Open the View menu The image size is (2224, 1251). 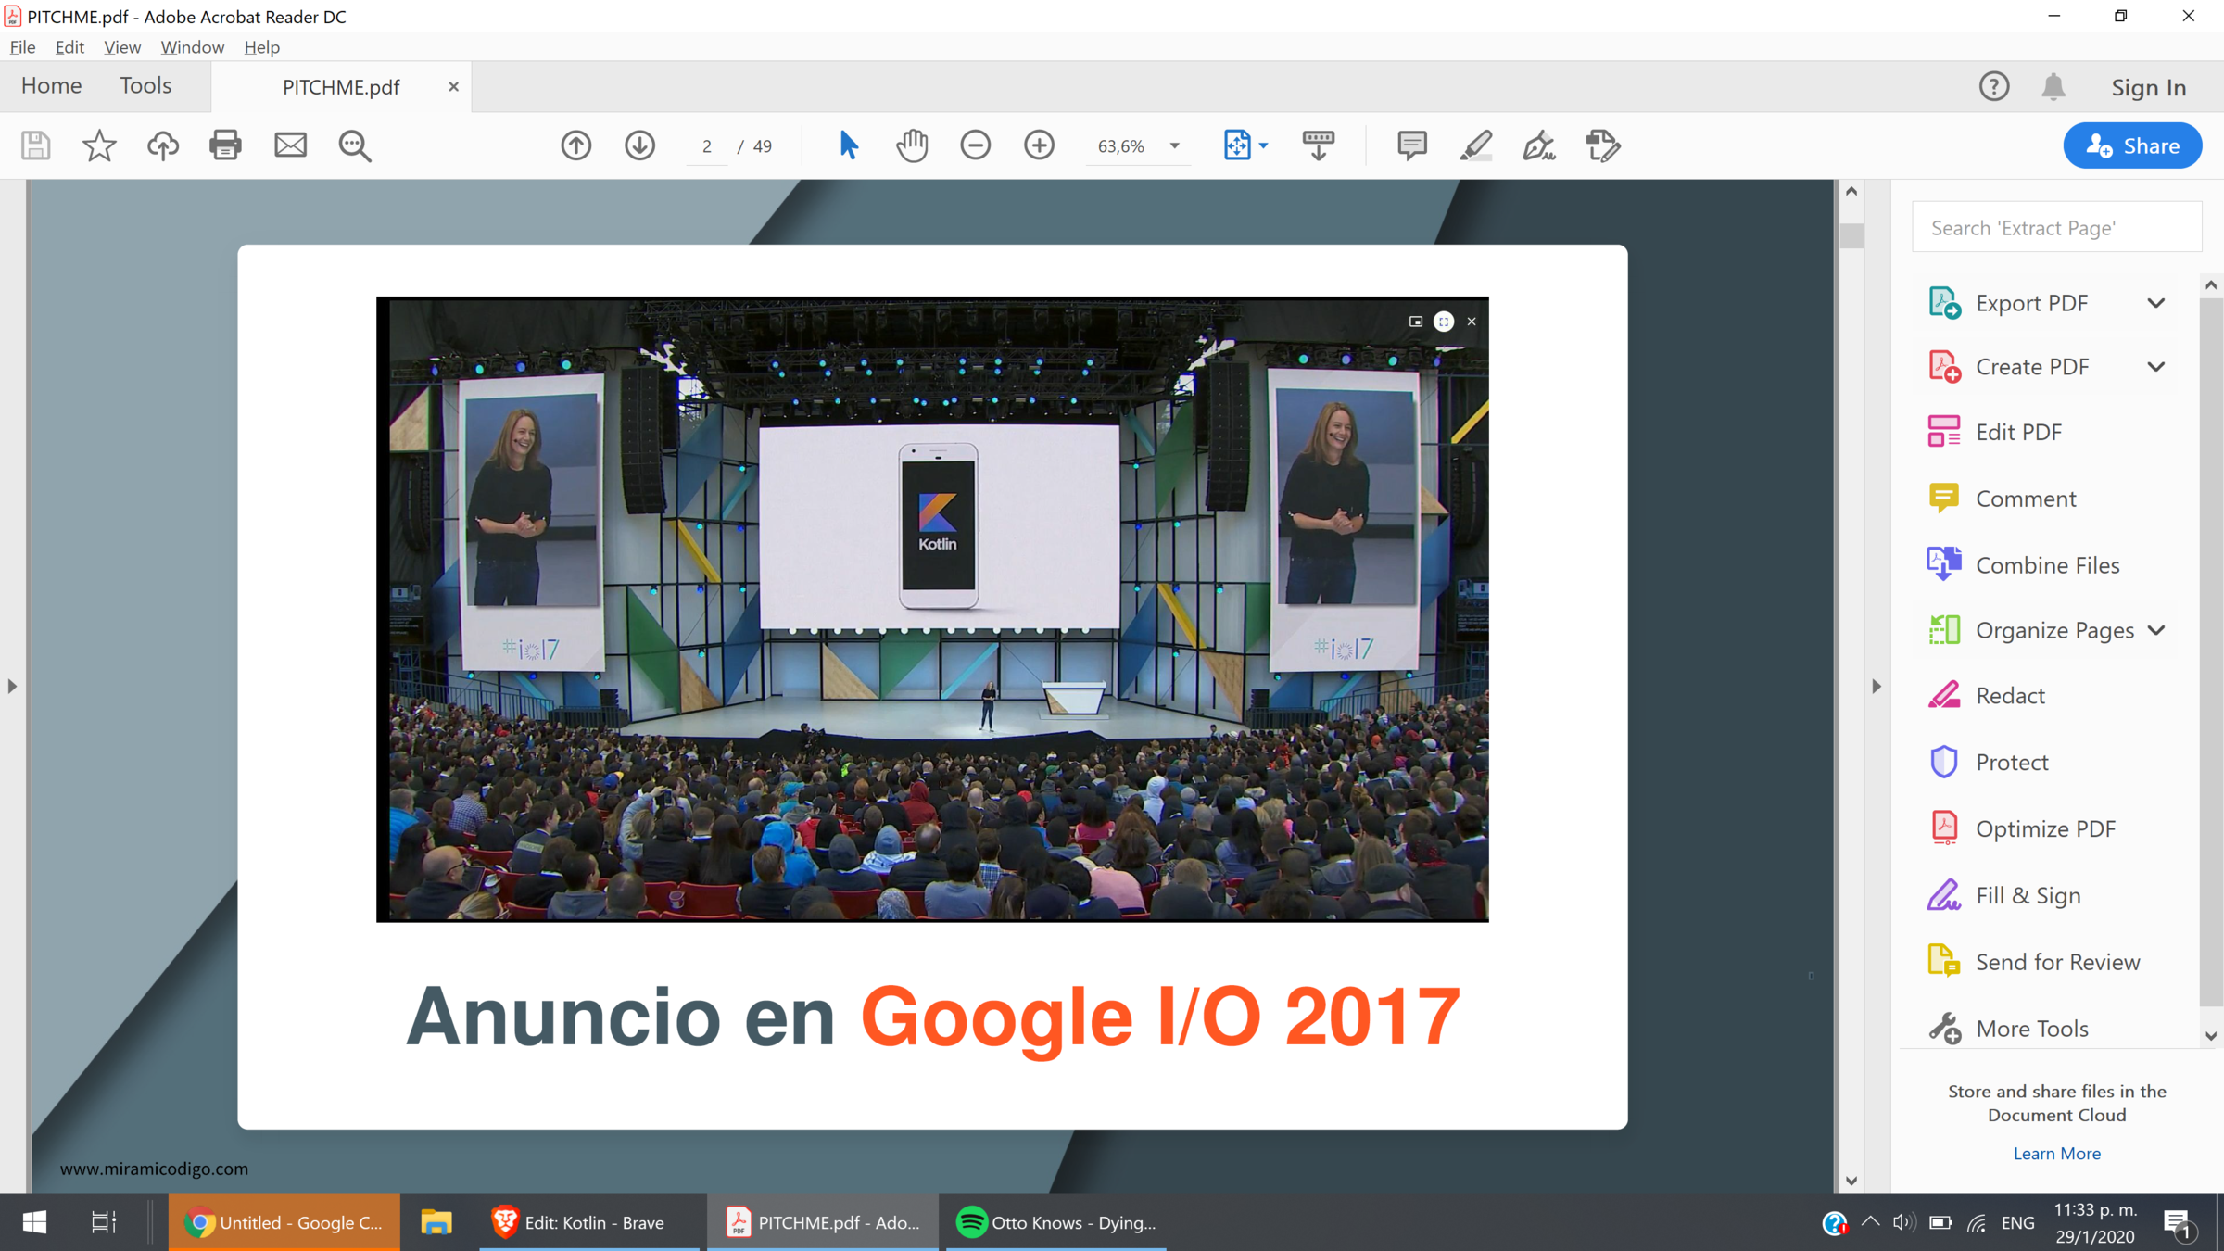pos(121,47)
